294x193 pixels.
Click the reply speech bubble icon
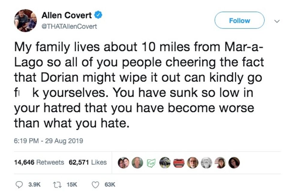pos(19,184)
